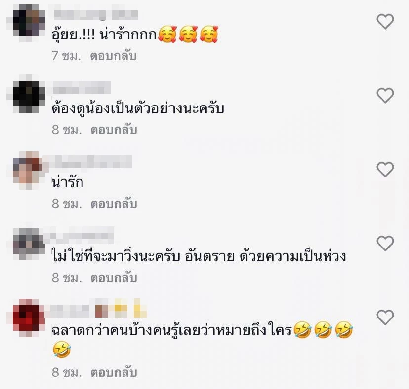409x389 pixels.
Task: Like the "ต้องดูน้องเป็นตัวอย่างนะครับ" comment
Action: pyautogui.click(x=385, y=95)
